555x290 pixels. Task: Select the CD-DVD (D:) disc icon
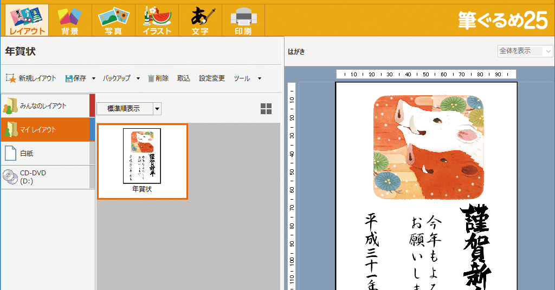pos(10,177)
